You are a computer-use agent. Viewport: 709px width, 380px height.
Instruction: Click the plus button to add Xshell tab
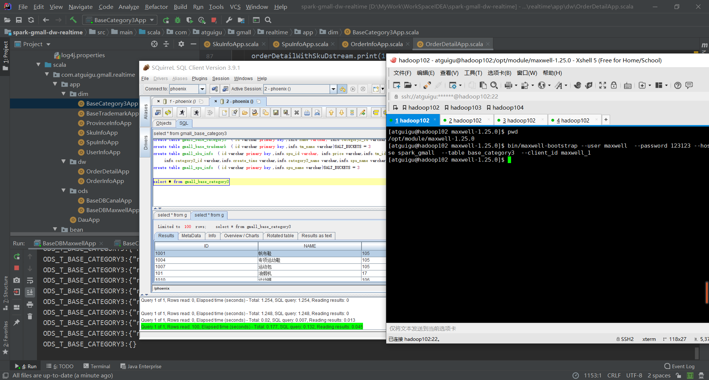point(606,120)
